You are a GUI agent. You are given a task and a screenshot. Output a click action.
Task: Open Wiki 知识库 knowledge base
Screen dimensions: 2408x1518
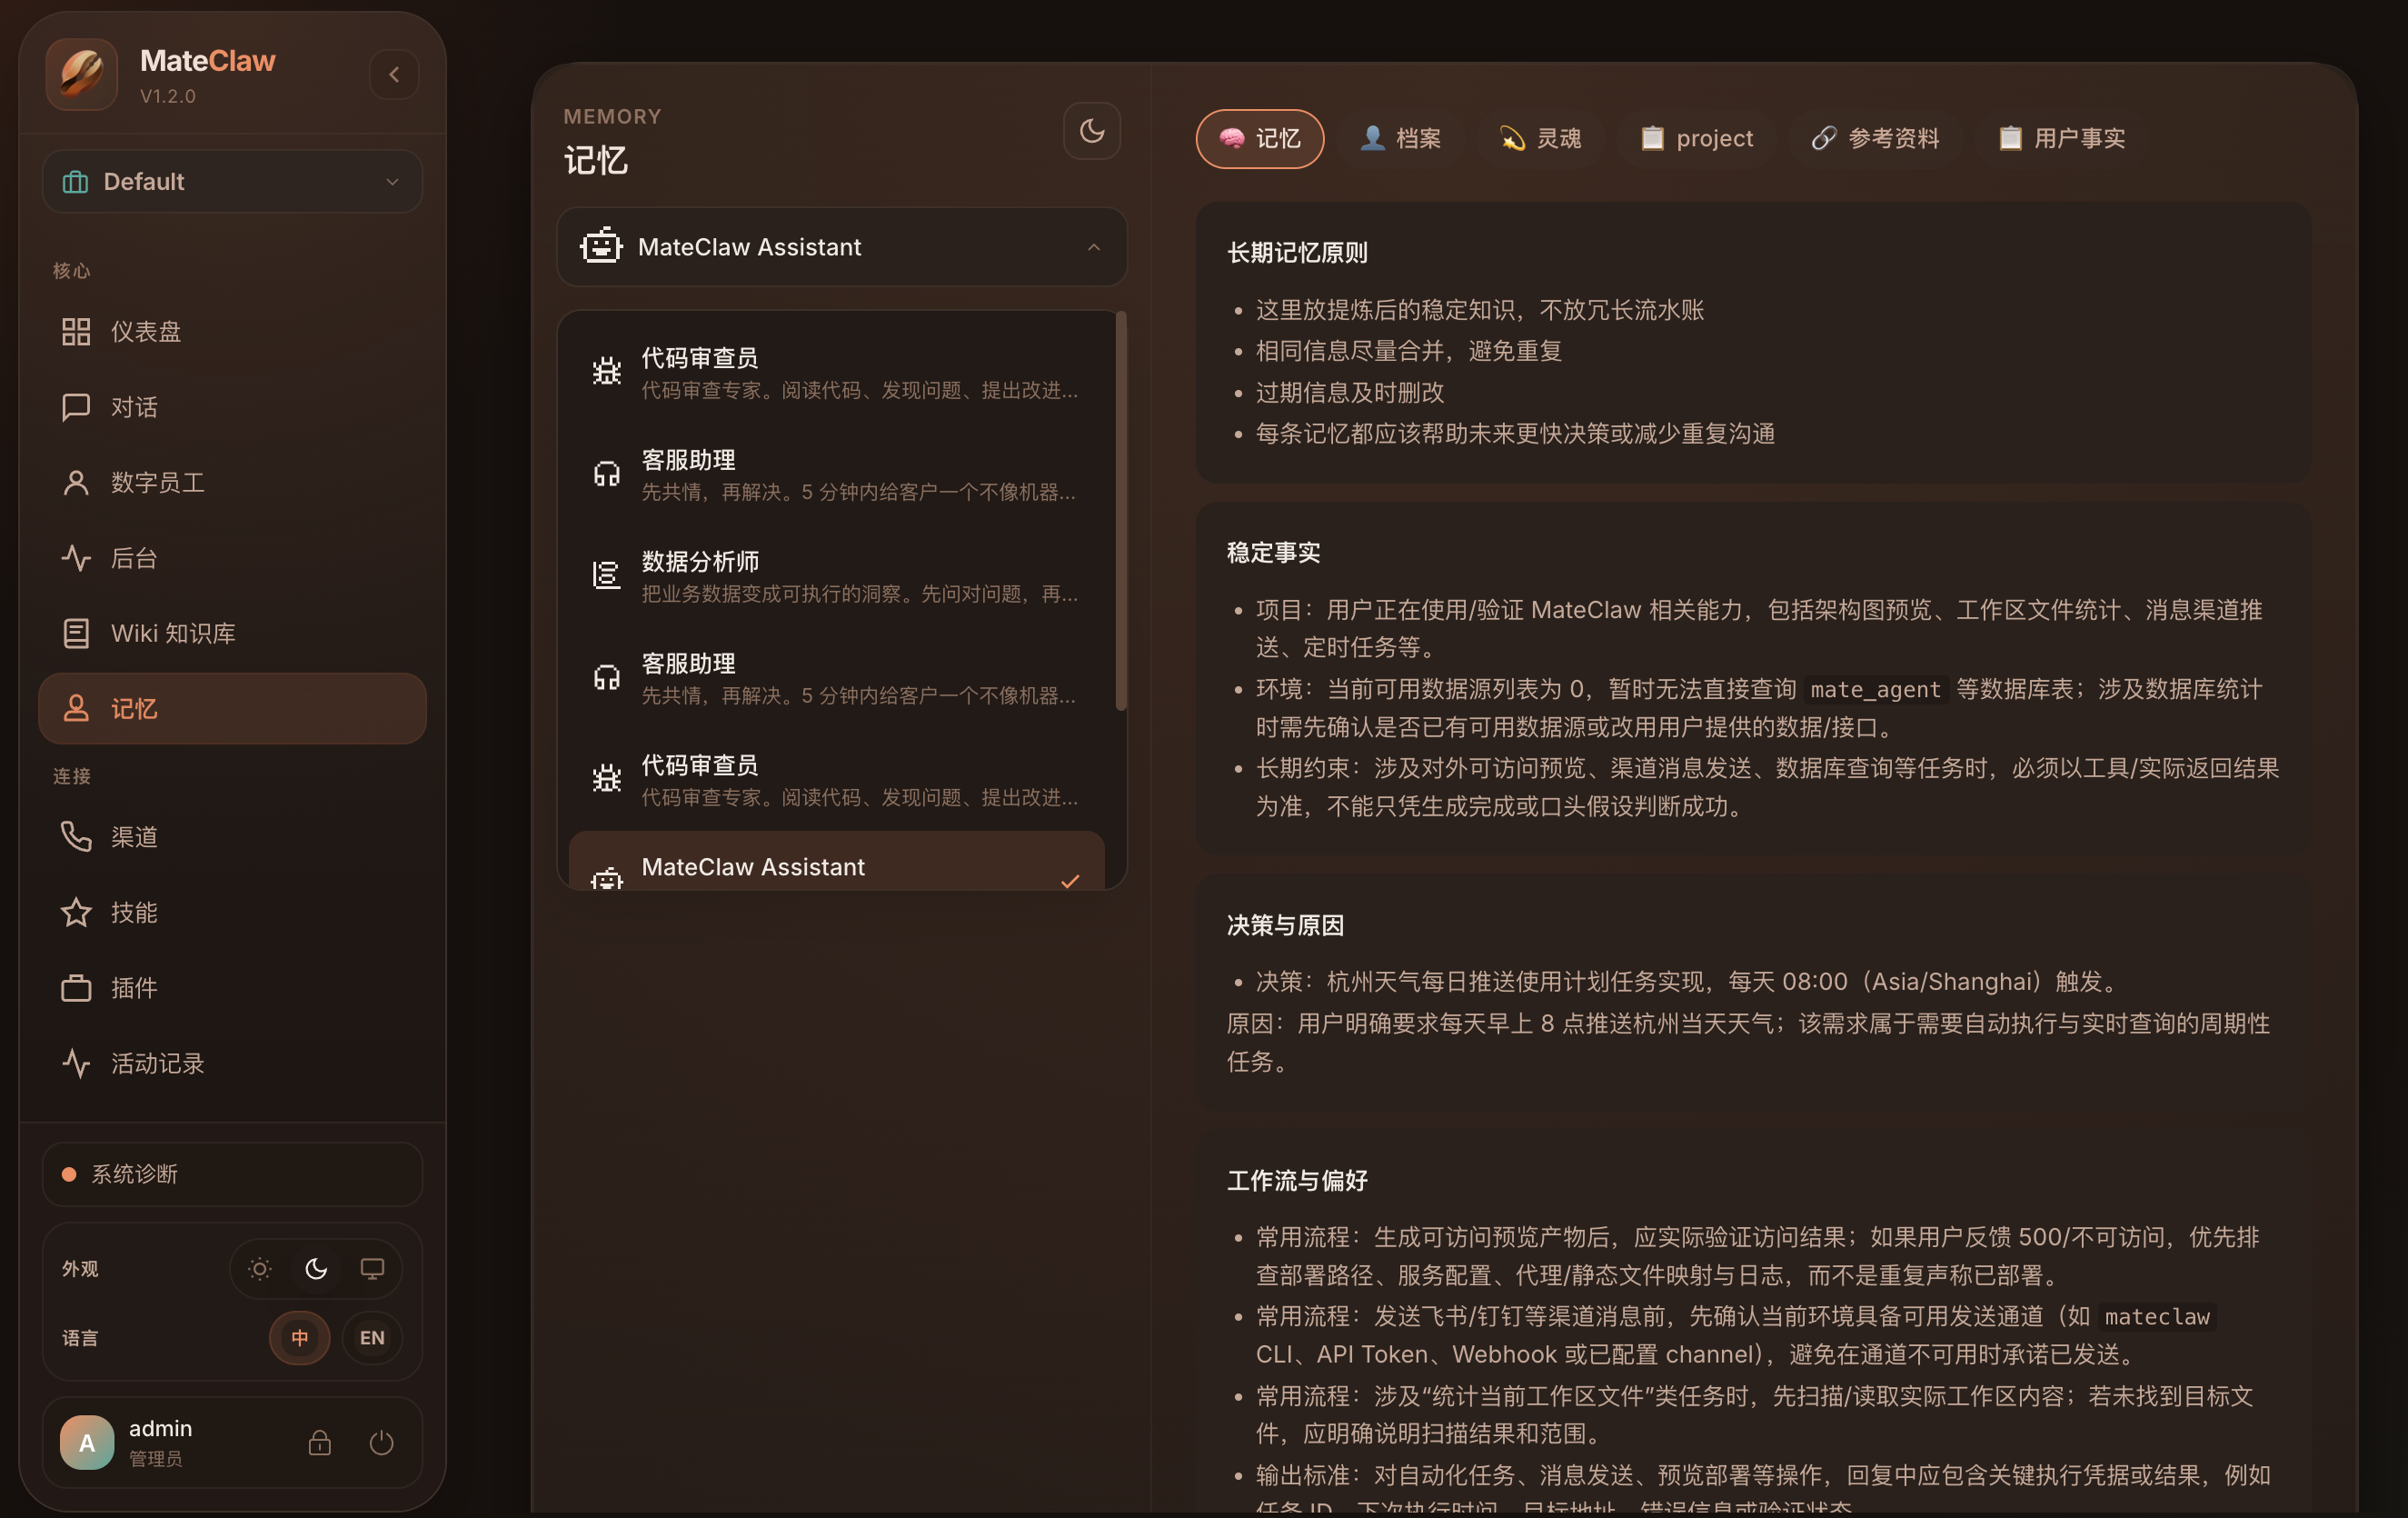click(232, 634)
